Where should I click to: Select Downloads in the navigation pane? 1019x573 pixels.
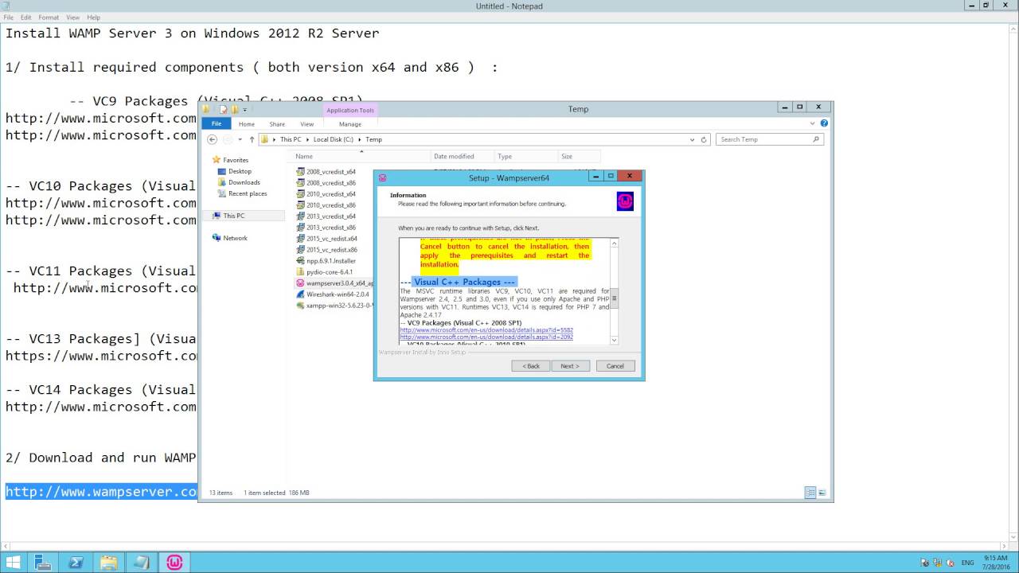click(x=244, y=182)
